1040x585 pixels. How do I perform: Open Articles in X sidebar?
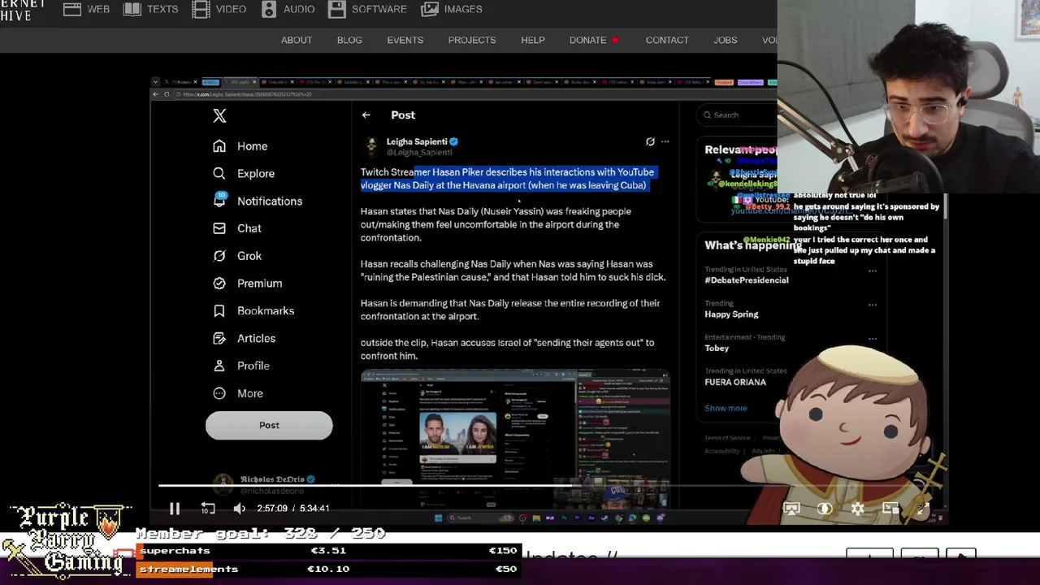[x=244, y=338]
